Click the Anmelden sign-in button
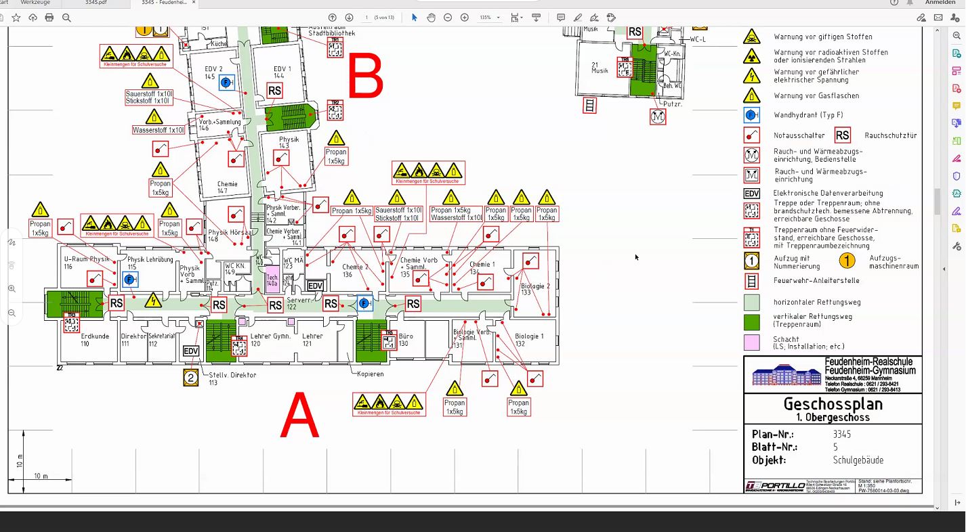 click(x=940, y=3)
